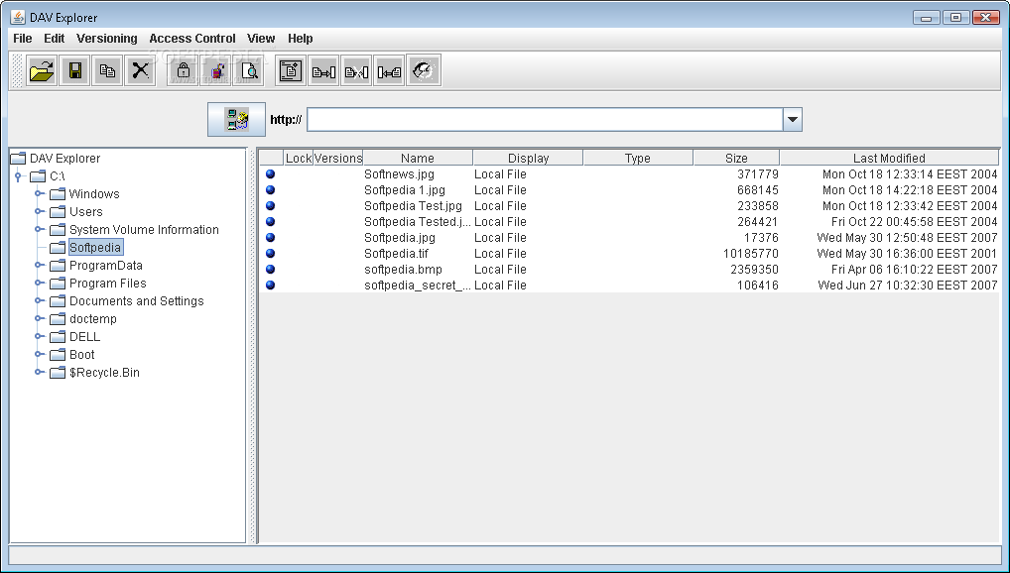Expand the ProgramData folder node
The width and height of the screenshot is (1010, 573).
click(x=39, y=265)
